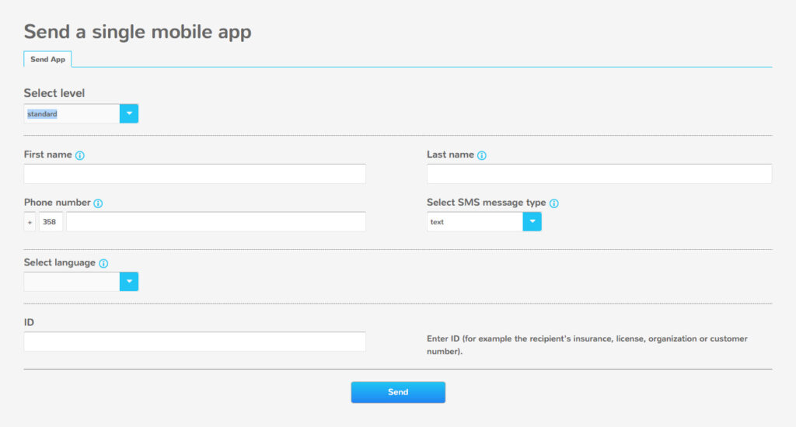Viewport: 796px width, 427px height.
Task: Click the Send a single mobile app heading
Action: point(138,32)
